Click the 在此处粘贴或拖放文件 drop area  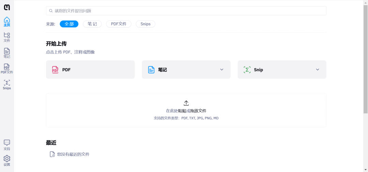coord(186,111)
